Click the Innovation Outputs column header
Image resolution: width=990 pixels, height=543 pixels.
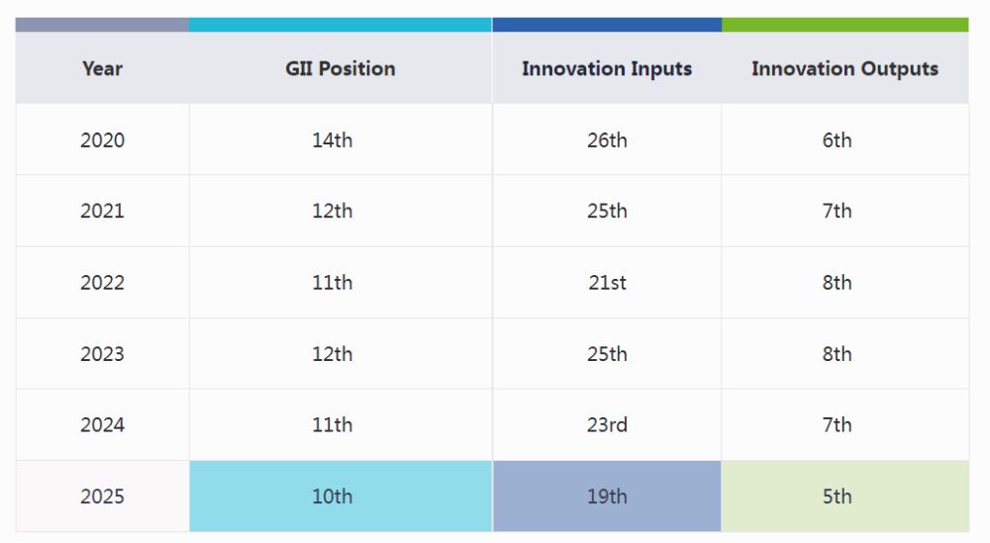point(844,68)
